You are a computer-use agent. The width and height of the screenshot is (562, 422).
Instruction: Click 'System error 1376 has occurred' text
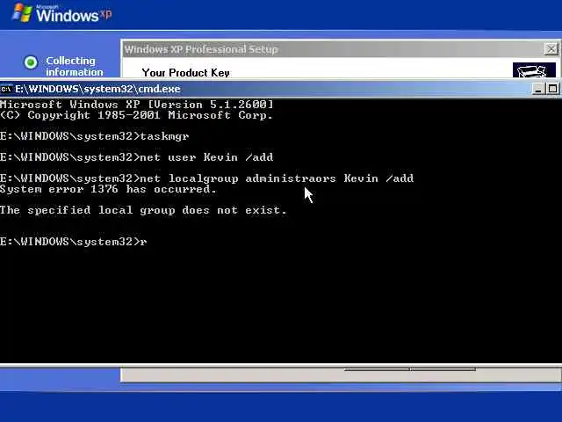108,189
